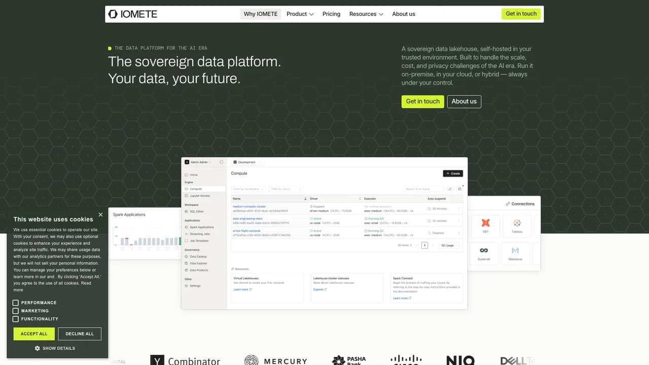Image resolution: width=649 pixels, height=365 pixels.
Task: Close the cookie banner with the X
Action: [x=100, y=215]
